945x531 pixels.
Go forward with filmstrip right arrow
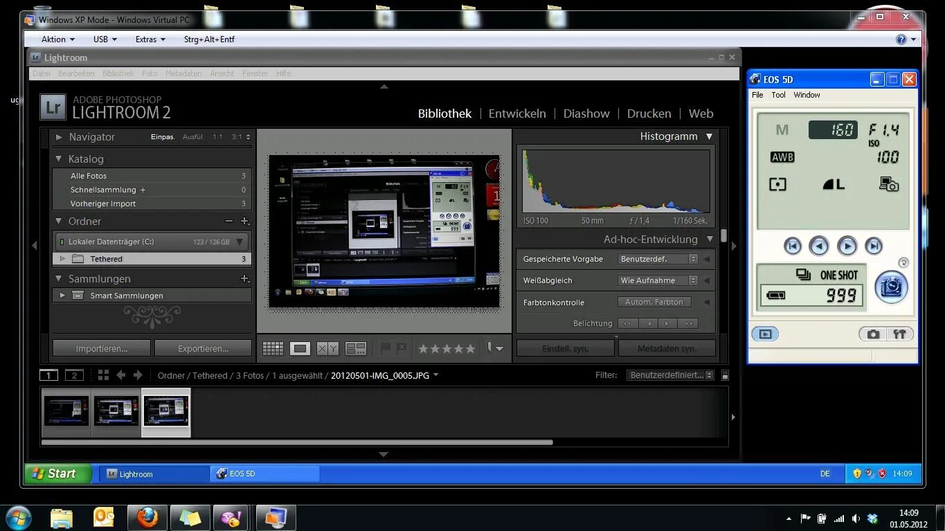point(138,375)
